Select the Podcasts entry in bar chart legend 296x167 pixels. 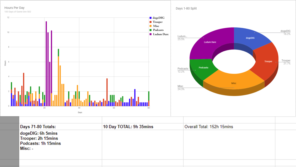click(x=159, y=30)
